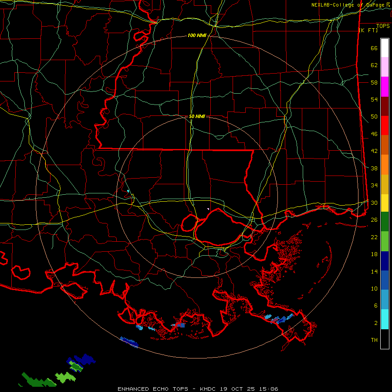Click the '2' legend value

point(376,323)
